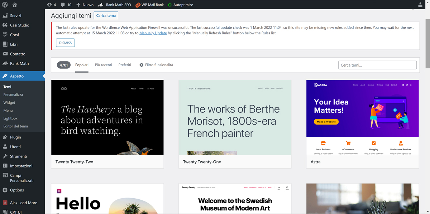
Task: Click the WP Mail Bank toolbar icon
Action: tap(138, 5)
